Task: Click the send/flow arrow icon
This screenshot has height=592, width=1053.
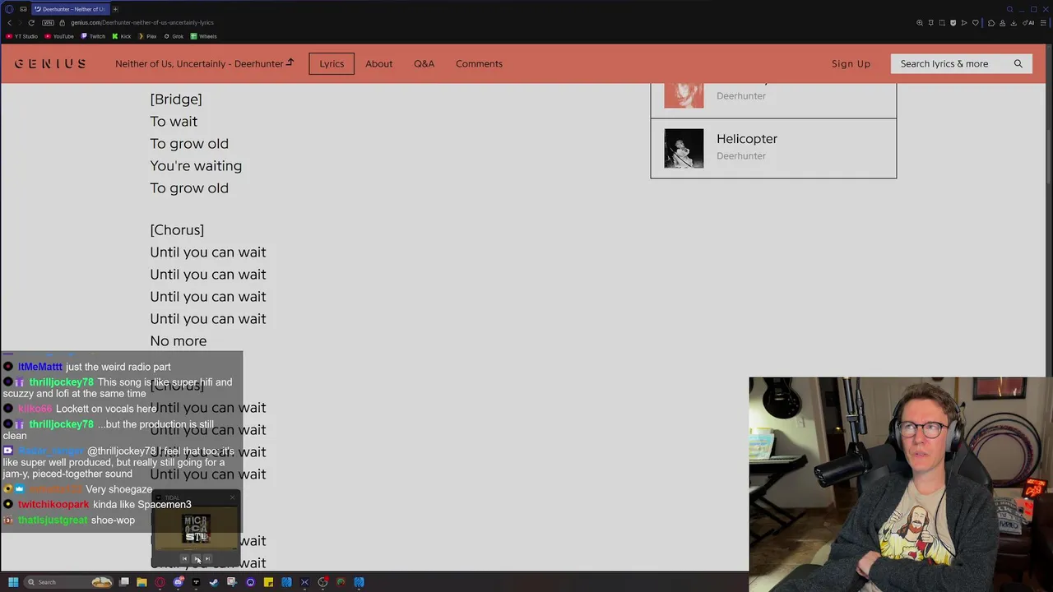Action: pos(964,23)
